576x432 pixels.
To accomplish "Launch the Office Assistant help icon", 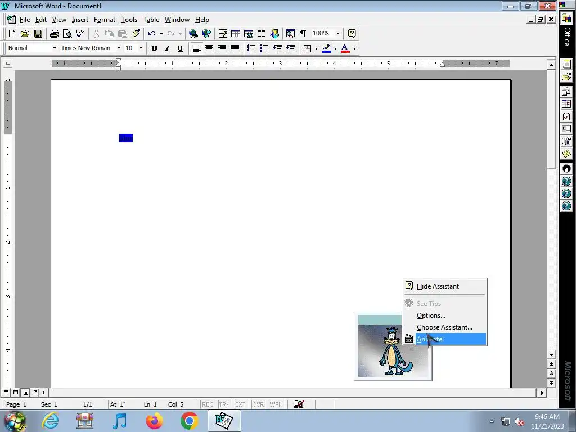I will point(352,34).
